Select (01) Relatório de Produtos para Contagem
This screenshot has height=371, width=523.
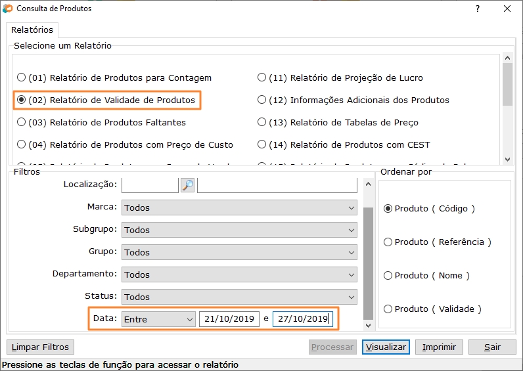[x=22, y=77]
